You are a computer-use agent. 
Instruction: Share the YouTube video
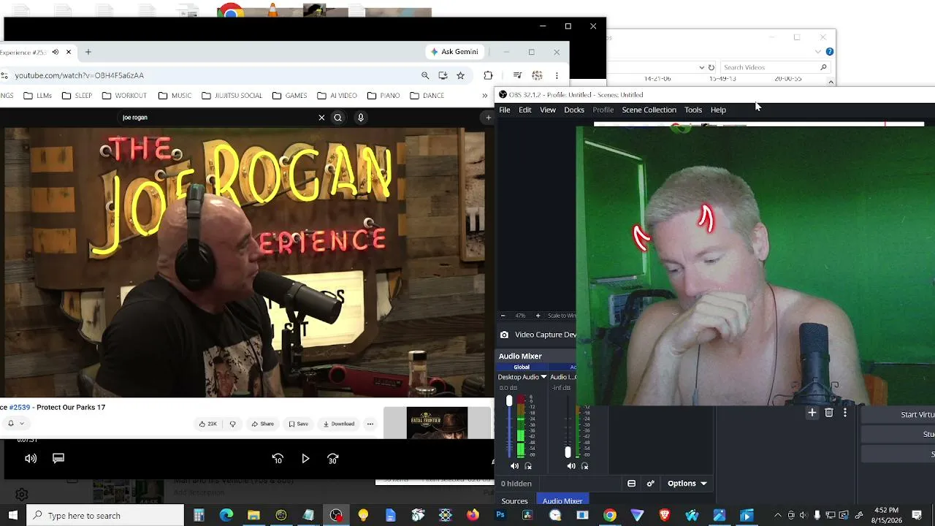pyautogui.click(x=262, y=424)
